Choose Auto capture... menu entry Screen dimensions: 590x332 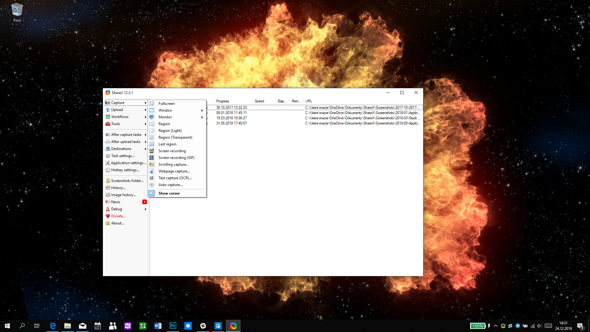[x=177, y=185]
